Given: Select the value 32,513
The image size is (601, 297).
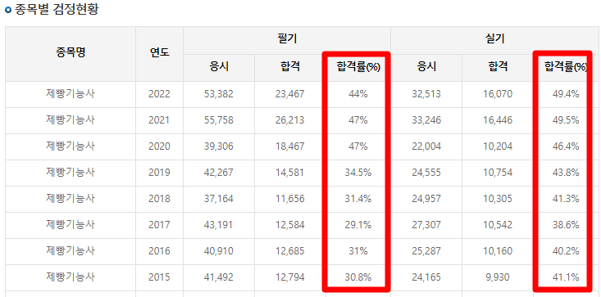Looking at the screenshot, I should point(426,94).
